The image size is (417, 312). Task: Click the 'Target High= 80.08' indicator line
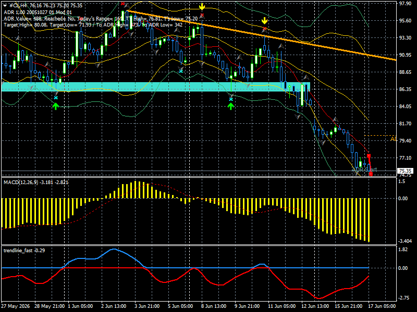pyautogui.click(x=93, y=24)
